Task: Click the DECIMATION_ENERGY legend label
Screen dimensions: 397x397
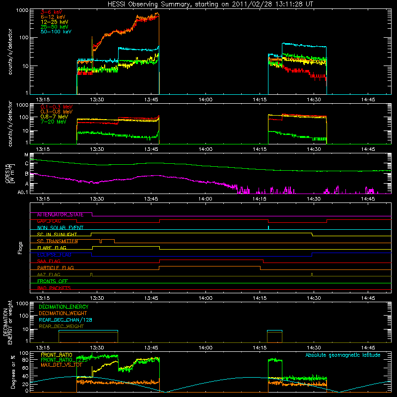Action: pyautogui.click(x=64, y=307)
